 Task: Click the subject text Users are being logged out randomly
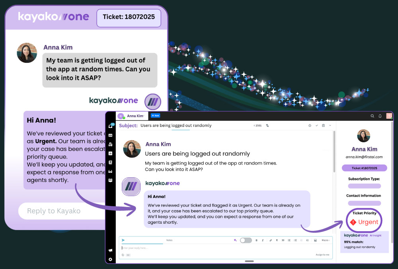[176, 126]
